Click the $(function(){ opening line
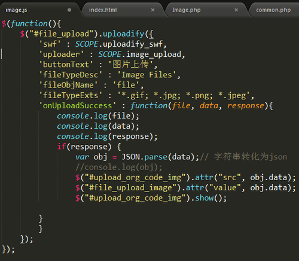This screenshot has height=261, width=299. pyautogui.click(x=31, y=23)
